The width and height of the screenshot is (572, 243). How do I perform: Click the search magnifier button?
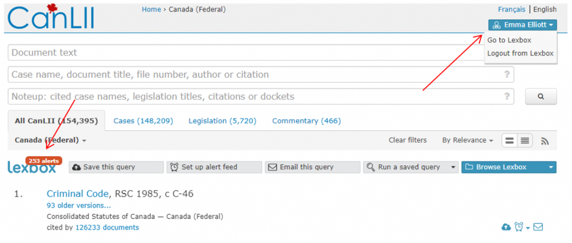[x=541, y=96]
